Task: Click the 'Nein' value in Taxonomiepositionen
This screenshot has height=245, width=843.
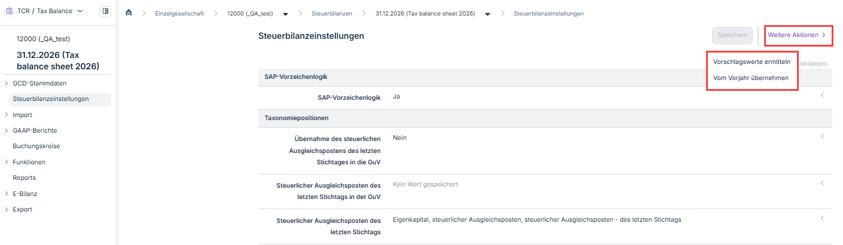Action: (399, 137)
